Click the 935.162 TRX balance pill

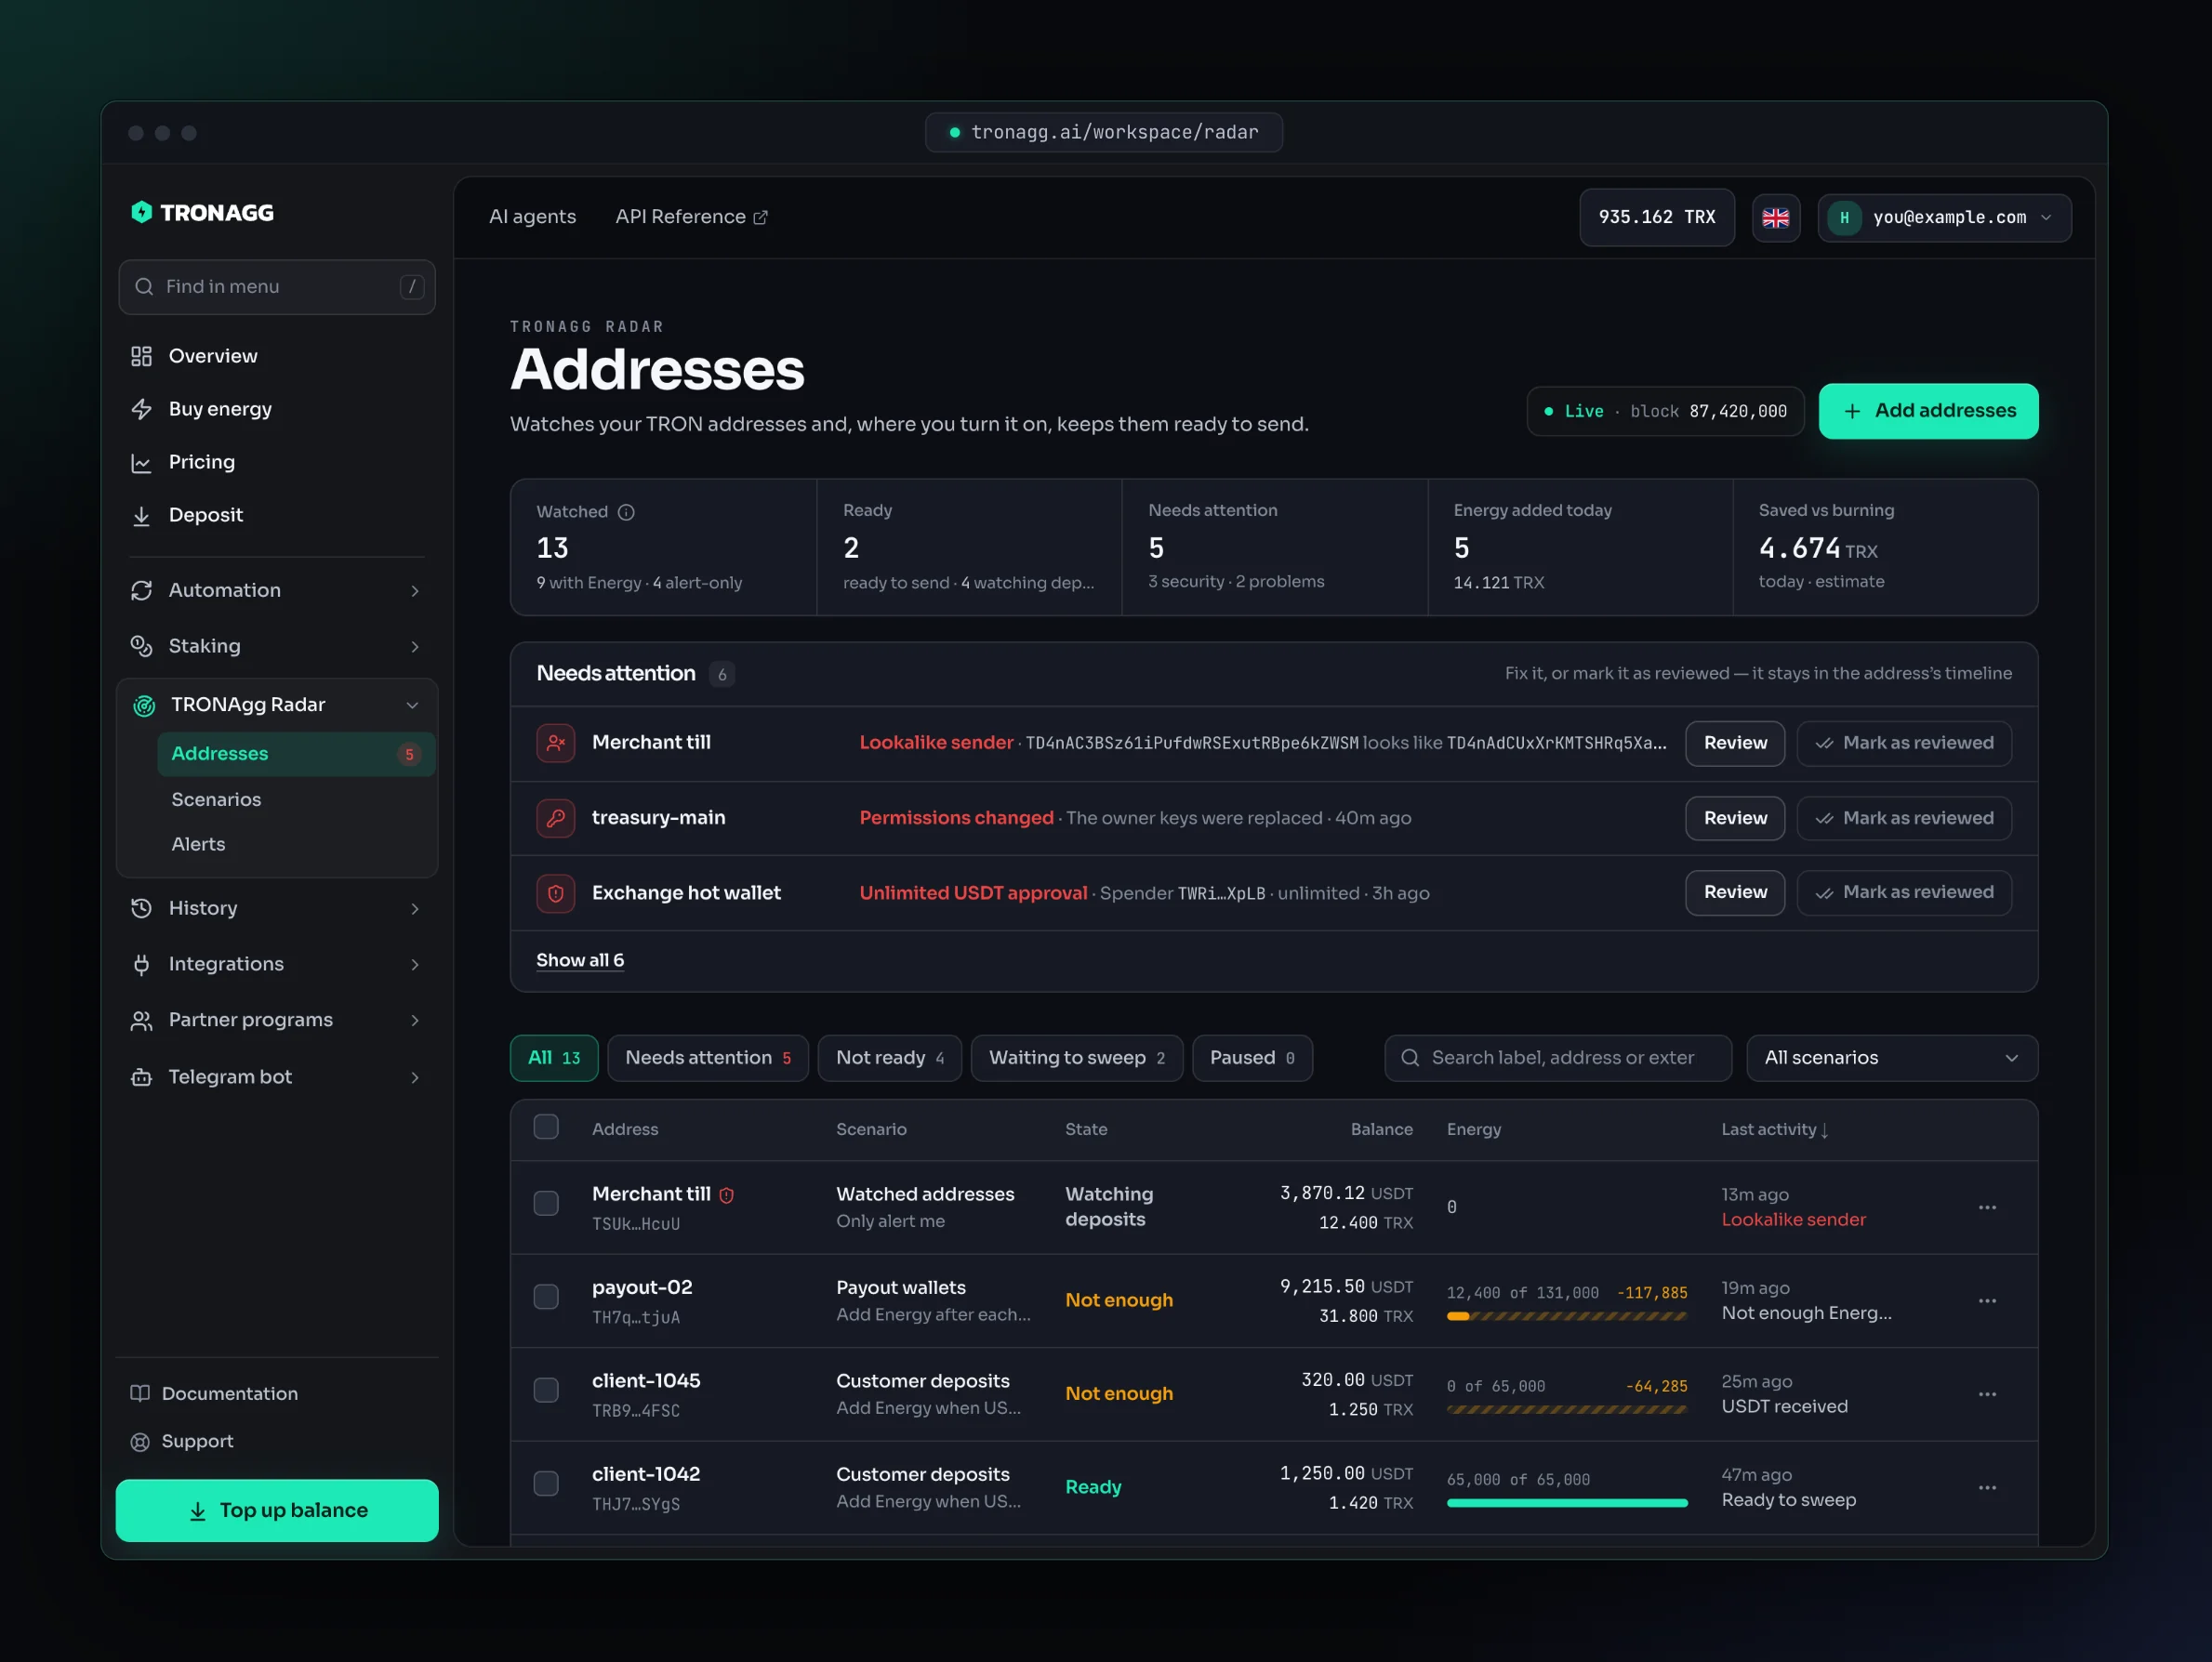point(1657,217)
